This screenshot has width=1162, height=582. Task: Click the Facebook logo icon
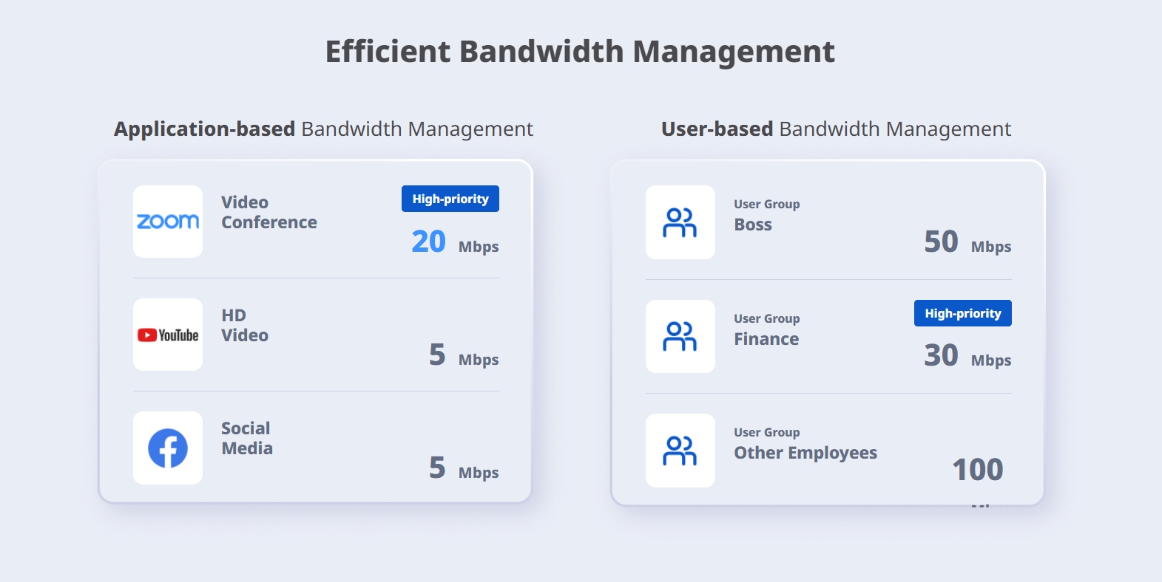168,448
